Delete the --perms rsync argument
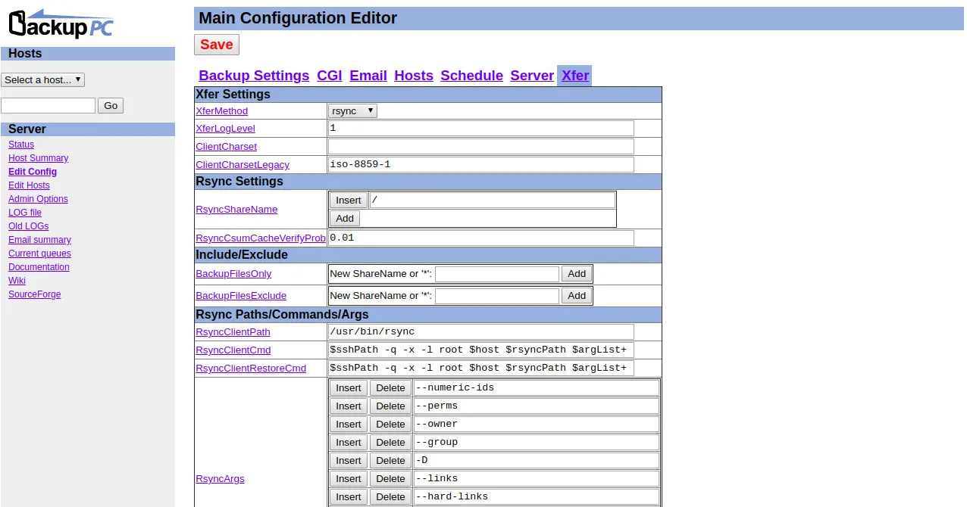967x507 pixels. point(391,406)
